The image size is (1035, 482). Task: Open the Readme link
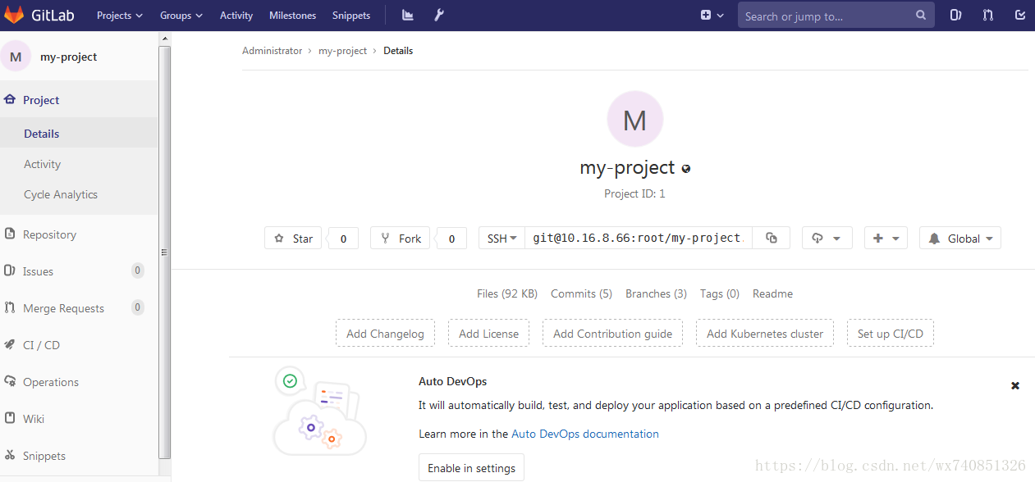pyautogui.click(x=772, y=293)
